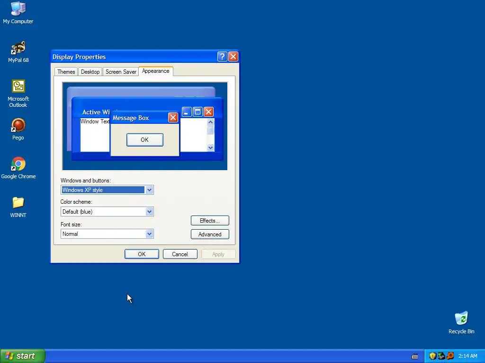This screenshot has width=485, height=363.
Task: Click OK inside the preview Message Box
Action: click(x=145, y=140)
